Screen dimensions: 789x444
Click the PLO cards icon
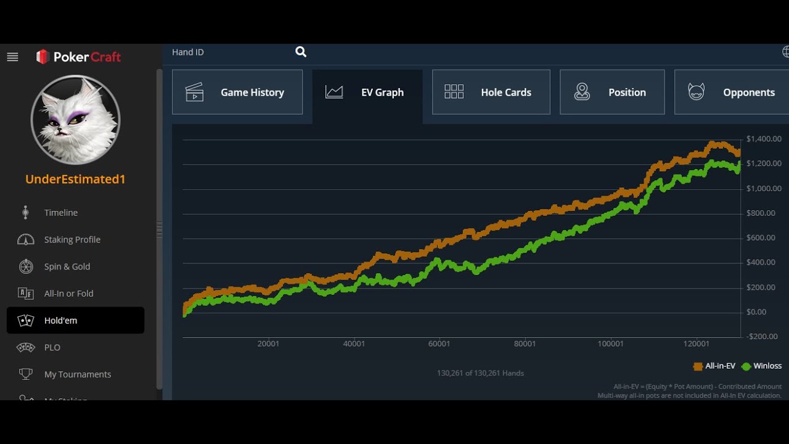point(25,347)
